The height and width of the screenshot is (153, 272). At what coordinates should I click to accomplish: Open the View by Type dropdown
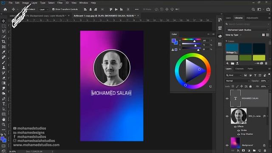tap(233, 35)
